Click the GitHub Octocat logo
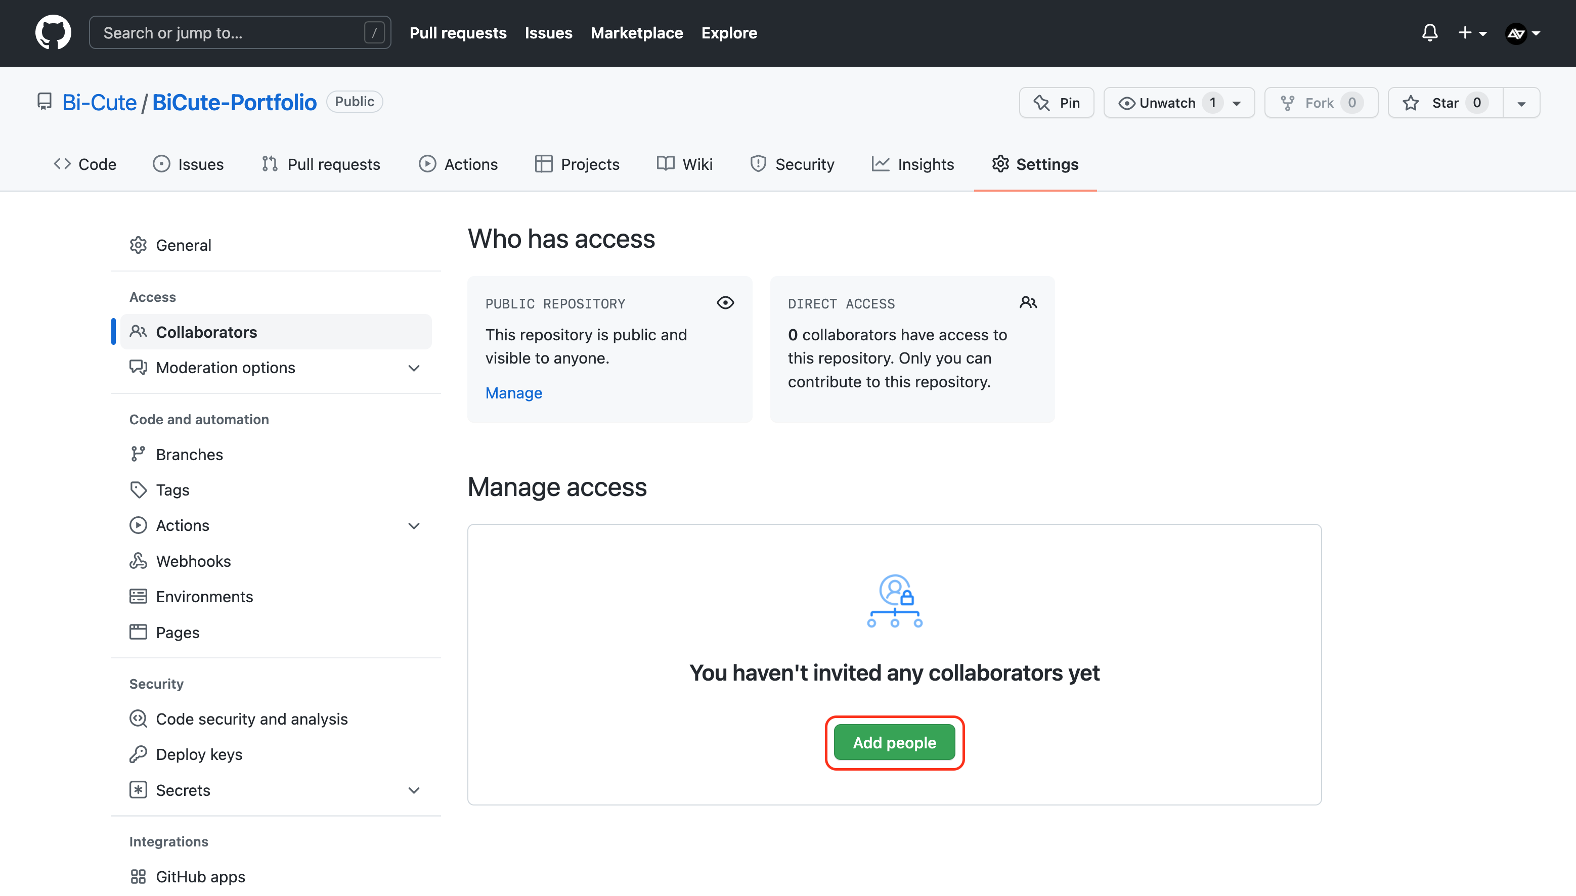This screenshot has height=896, width=1576. point(53,33)
